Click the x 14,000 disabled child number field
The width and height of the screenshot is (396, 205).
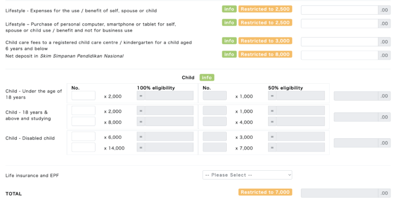(x=83, y=147)
